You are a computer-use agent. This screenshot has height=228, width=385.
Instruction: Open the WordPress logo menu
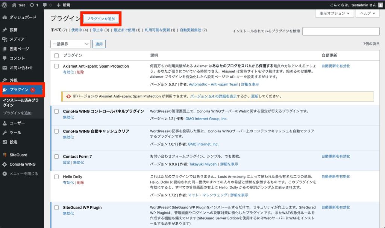point(4,5)
